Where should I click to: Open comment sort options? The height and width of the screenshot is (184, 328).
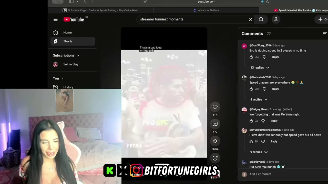pyautogui.click(x=325, y=34)
